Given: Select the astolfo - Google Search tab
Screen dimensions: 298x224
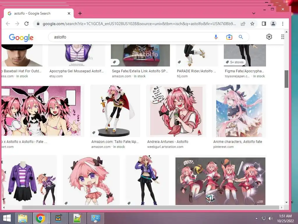Looking at the screenshot, I should [39, 13].
